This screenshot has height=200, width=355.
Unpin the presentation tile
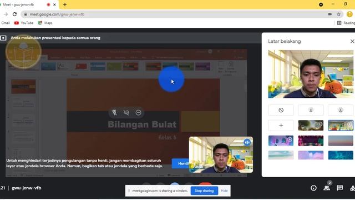[114, 112]
